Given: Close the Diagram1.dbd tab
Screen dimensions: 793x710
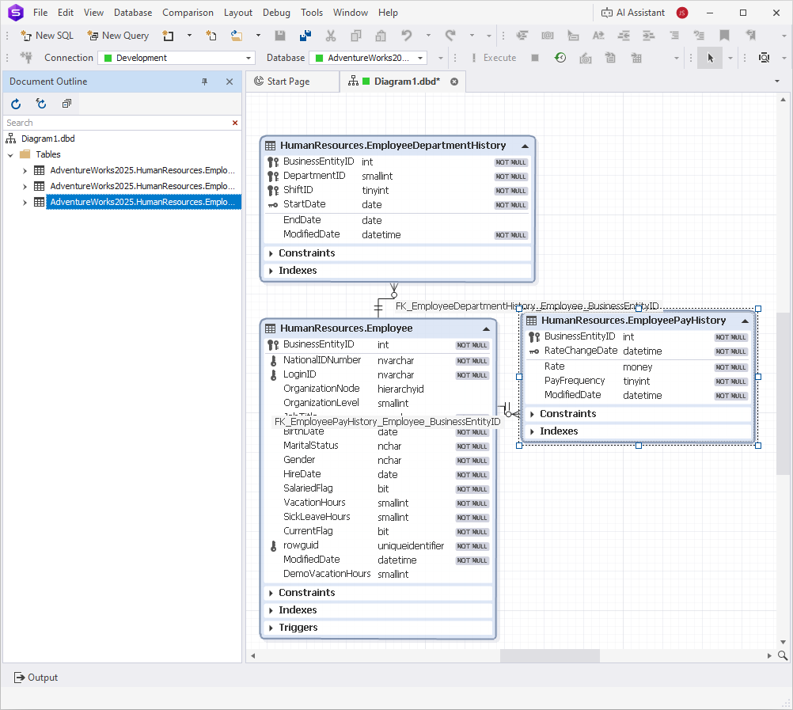Looking at the screenshot, I should tap(454, 82).
